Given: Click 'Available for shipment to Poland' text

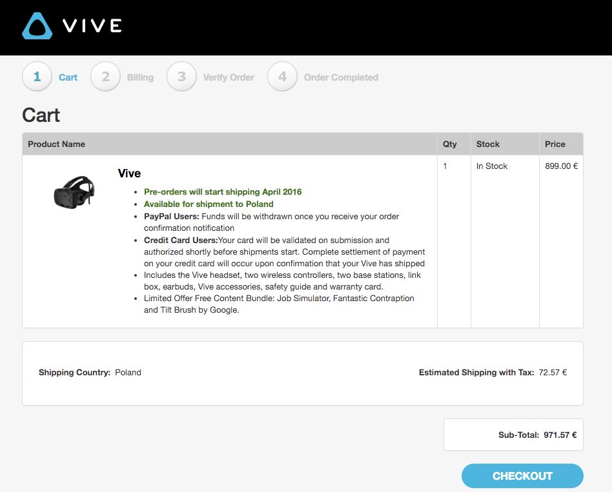Looking at the screenshot, I should tap(209, 204).
